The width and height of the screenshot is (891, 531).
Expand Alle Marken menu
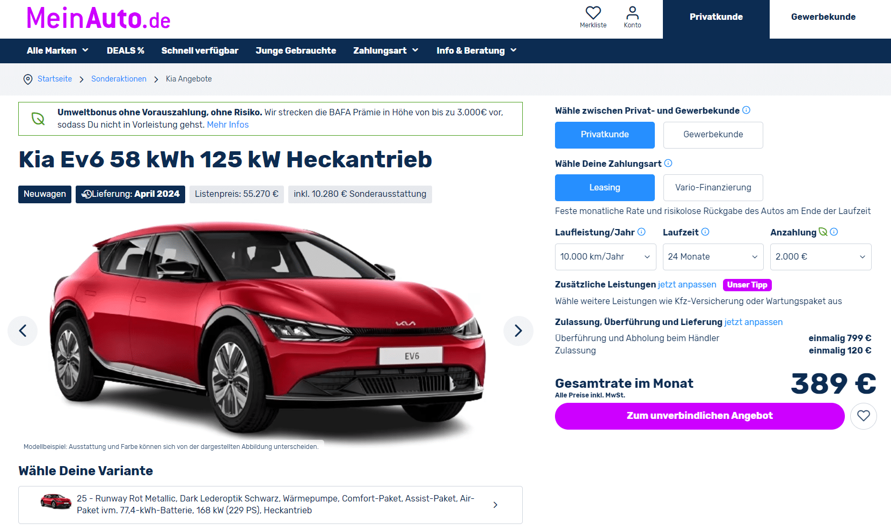[57, 50]
